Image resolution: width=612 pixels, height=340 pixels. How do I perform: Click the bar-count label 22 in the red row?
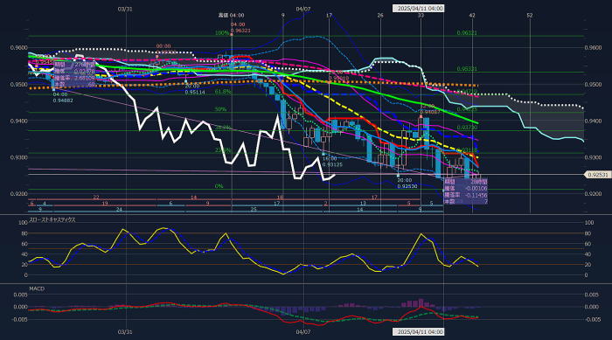pyautogui.click(x=96, y=198)
